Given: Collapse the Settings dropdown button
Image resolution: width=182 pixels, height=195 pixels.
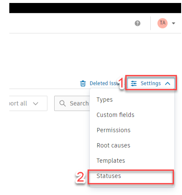Looking at the screenshot, I should [x=151, y=84].
